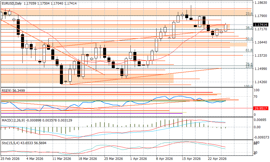Screen dimensions: 270x162
Task: Click the 22 Apr 2026 date label
Action: (217, 159)
